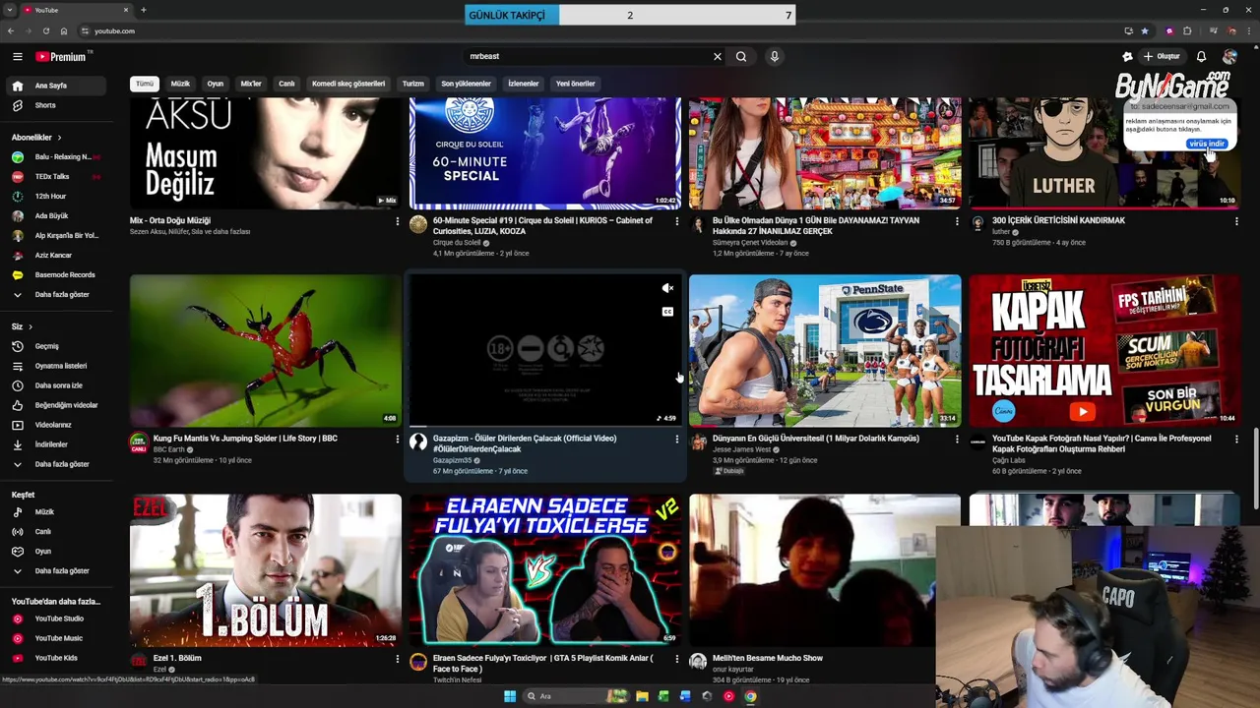
Task: Open the Ezel 1. Bölüm thumbnail
Action: (266, 570)
